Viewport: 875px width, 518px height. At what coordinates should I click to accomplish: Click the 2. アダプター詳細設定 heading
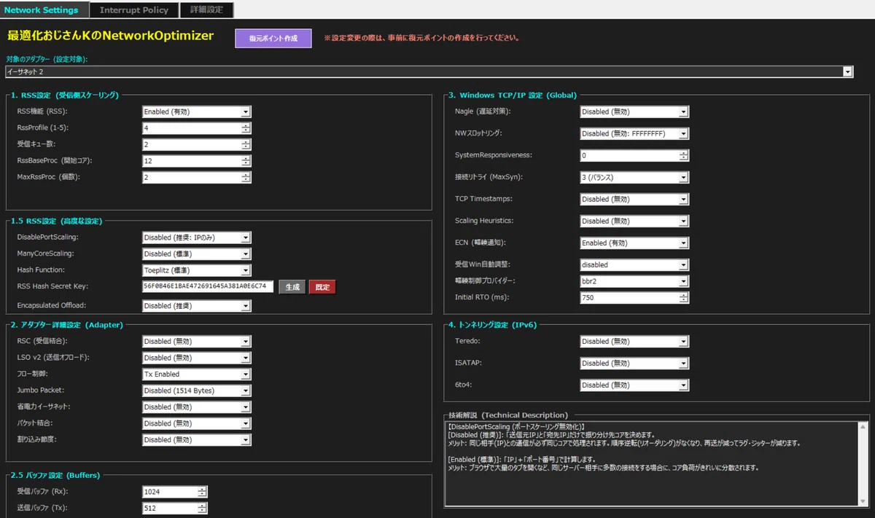(x=66, y=325)
